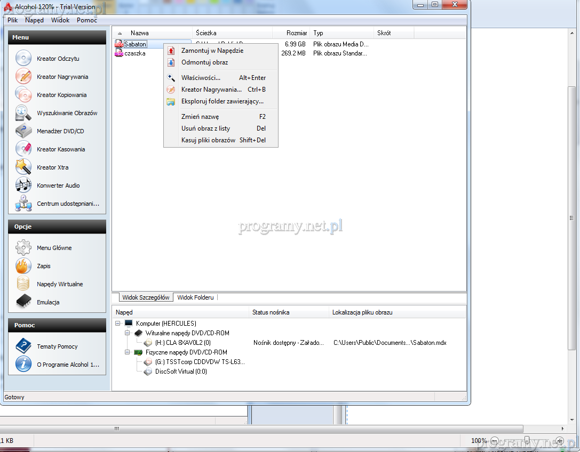Screen dimensions: 580x452
Task: Open Menadżer DVD/CD icon
Action: pos(23,131)
